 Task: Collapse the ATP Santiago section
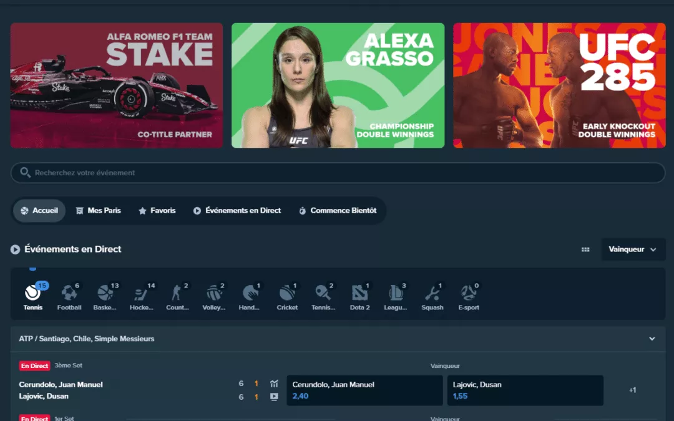click(x=652, y=339)
